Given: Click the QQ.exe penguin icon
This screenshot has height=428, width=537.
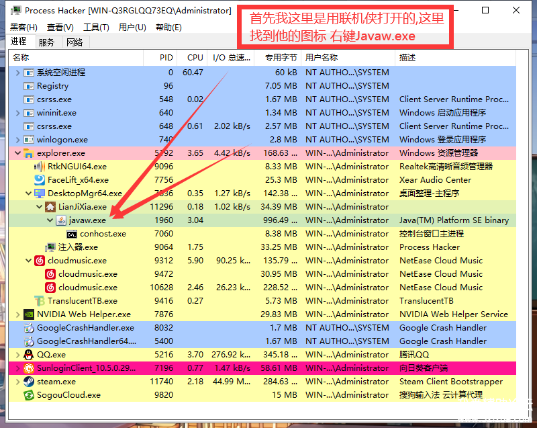Looking at the screenshot, I should click(29, 355).
